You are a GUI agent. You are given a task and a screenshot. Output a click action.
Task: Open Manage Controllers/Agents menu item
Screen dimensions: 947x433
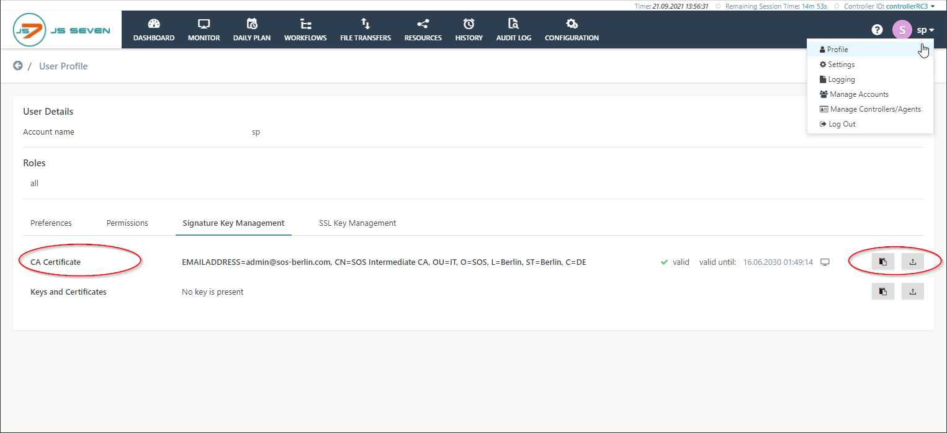[x=870, y=109]
